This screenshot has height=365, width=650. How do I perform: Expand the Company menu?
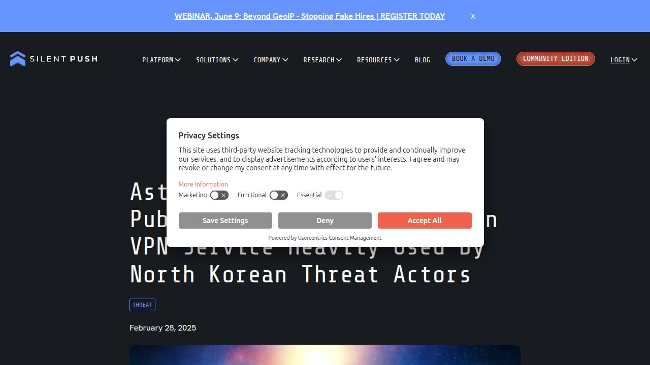[271, 60]
